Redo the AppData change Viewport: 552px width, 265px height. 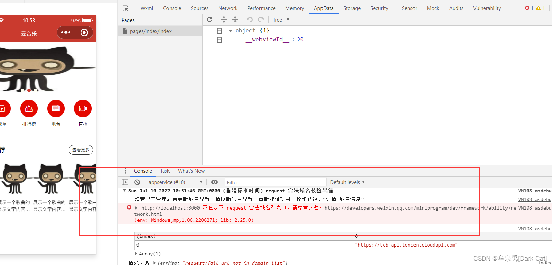(261, 20)
